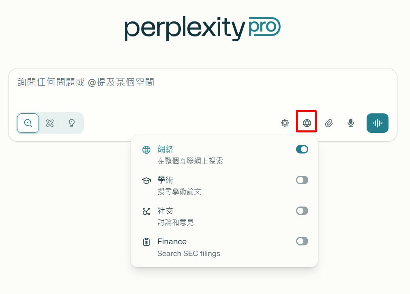The image size is (410, 294).
Task: Enable Finance SEC filings search toggle
Action: 302,241
